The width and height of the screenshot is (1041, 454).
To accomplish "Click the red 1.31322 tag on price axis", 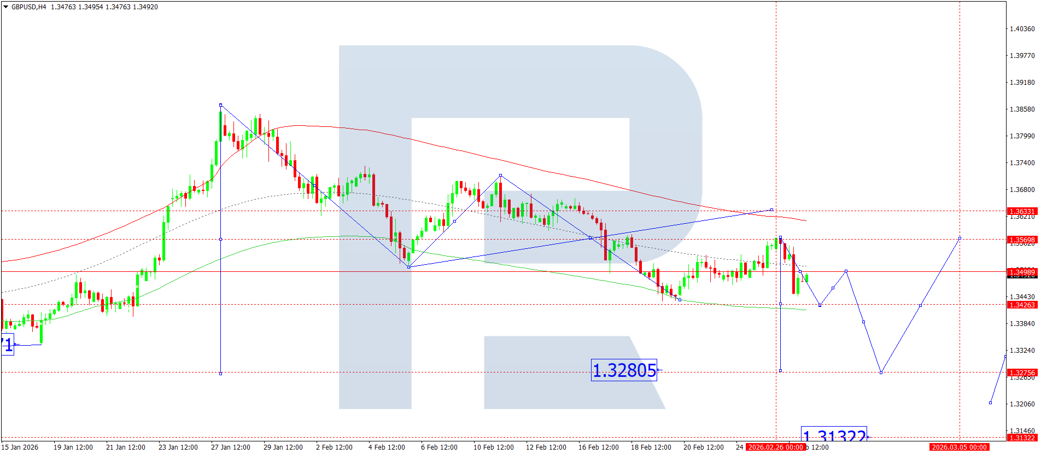I will (1021, 438).
